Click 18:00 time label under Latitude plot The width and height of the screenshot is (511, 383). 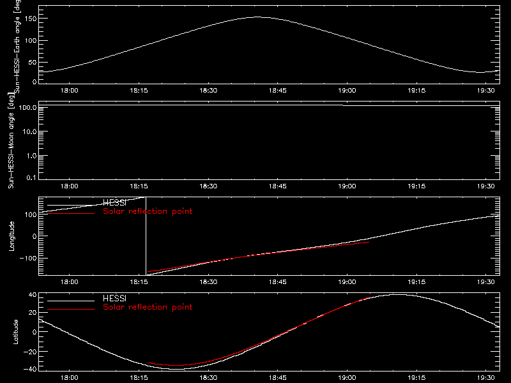click(x=70, y=378)
